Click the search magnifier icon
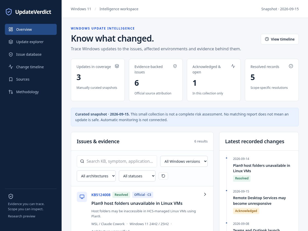 pyautogui.click(x=82, y=161)
